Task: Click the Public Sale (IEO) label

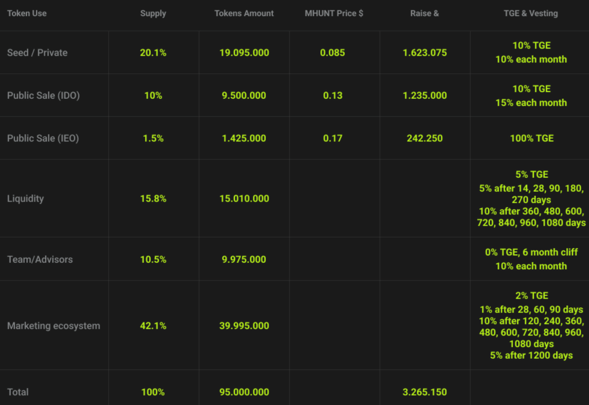Action: (43, 138)
